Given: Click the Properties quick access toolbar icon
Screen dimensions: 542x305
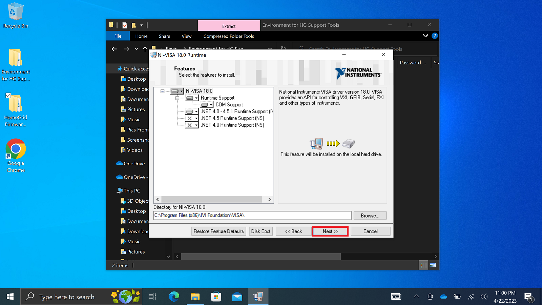Looking at the screenshot, I should tap(125, 25).
